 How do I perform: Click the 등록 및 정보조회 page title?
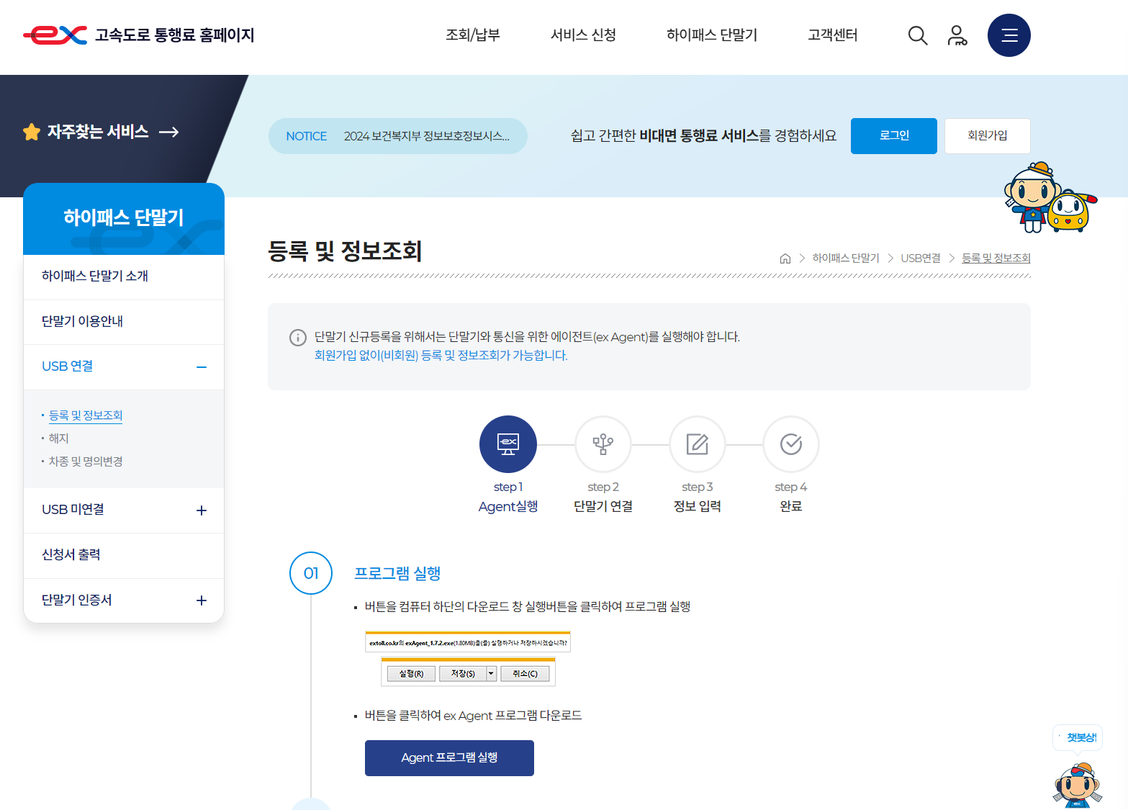pos(345,251)
